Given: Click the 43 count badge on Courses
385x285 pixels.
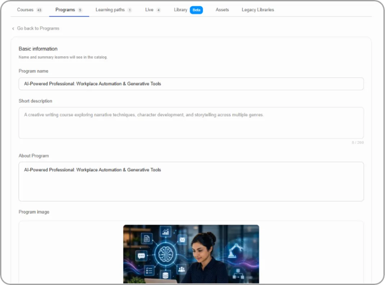Looking at the screenshot, I should [x=39, y=10].
